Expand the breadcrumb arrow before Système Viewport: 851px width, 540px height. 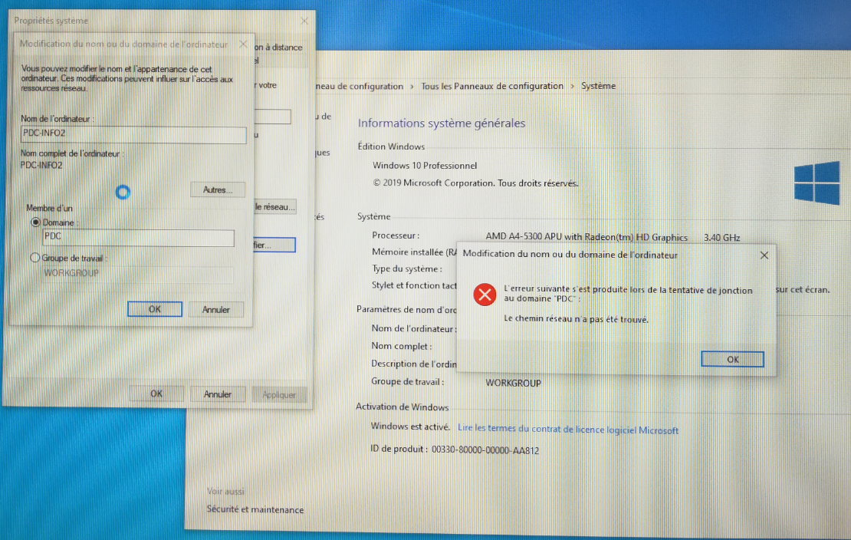(x=572, y=87)
